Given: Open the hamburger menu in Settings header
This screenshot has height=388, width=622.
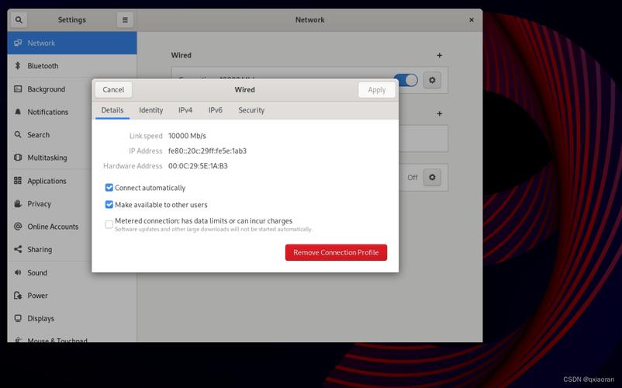Looking at the screenshot, I should (x=125, y=19).
